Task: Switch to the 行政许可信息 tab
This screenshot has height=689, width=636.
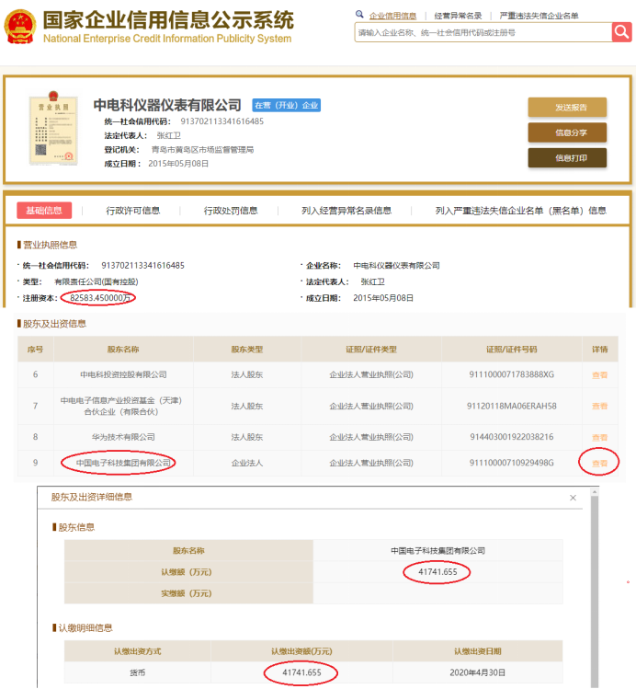Action: pos(133,211)
